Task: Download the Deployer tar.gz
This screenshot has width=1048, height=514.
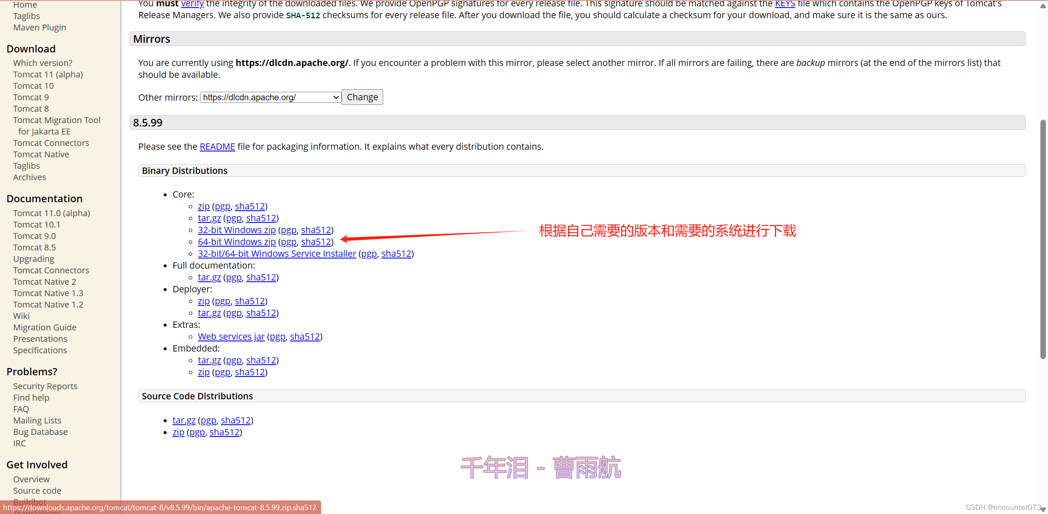Action: [209, 313]
